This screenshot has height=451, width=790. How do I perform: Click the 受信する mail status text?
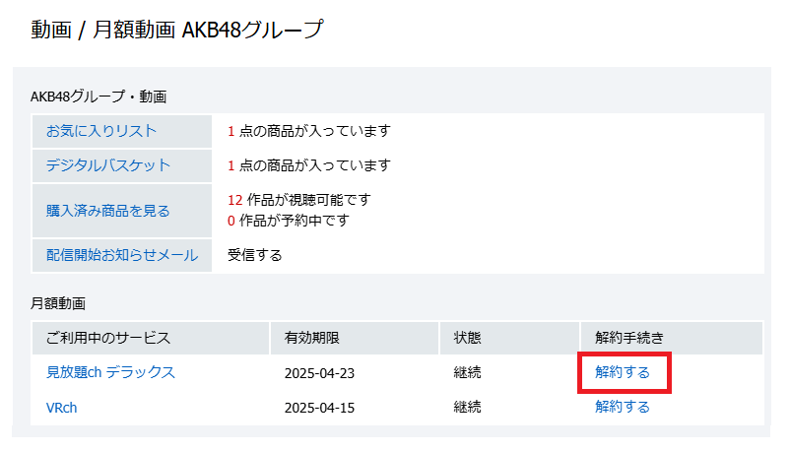coord(255,255)
